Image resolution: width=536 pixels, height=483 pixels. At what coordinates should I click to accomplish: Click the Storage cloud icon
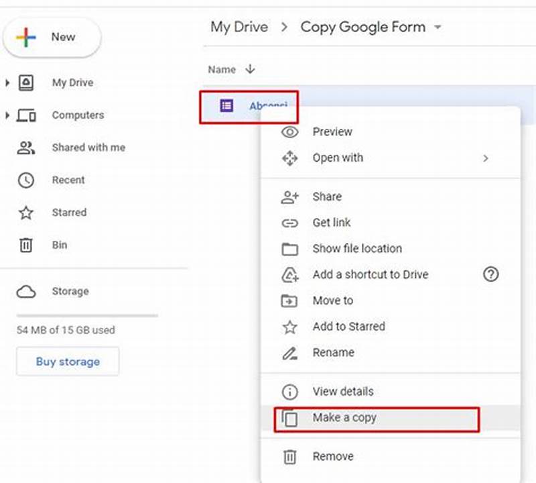coord(26,291)
